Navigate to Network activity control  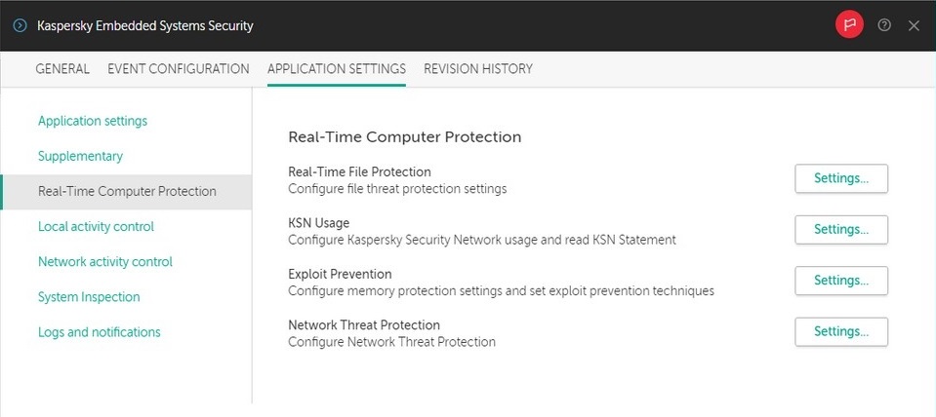pyautogui.click(x=105, y=261)
